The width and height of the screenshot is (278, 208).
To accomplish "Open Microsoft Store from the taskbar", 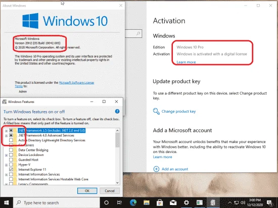I will tap(160, 202).
